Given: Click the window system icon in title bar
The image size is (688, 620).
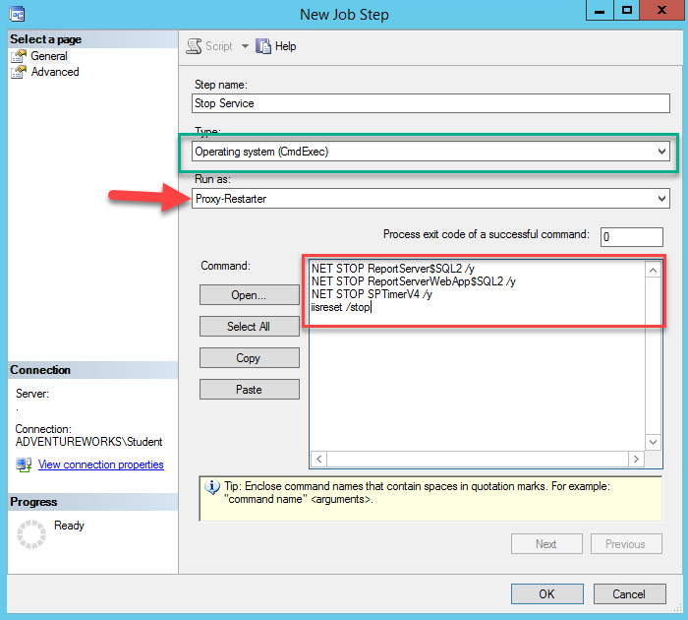Looking at the screenshot, I should tap(15, 14).
